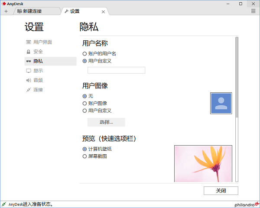Open 显示 settings section
The height and width of the screenshot is (208, 260).
[50, 71]
